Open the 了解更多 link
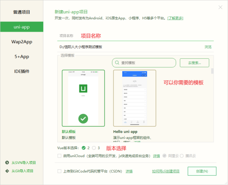 [175, 18]
